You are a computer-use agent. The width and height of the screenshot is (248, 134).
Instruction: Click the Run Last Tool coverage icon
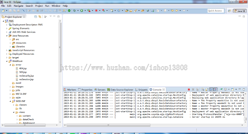pos(89,10)
